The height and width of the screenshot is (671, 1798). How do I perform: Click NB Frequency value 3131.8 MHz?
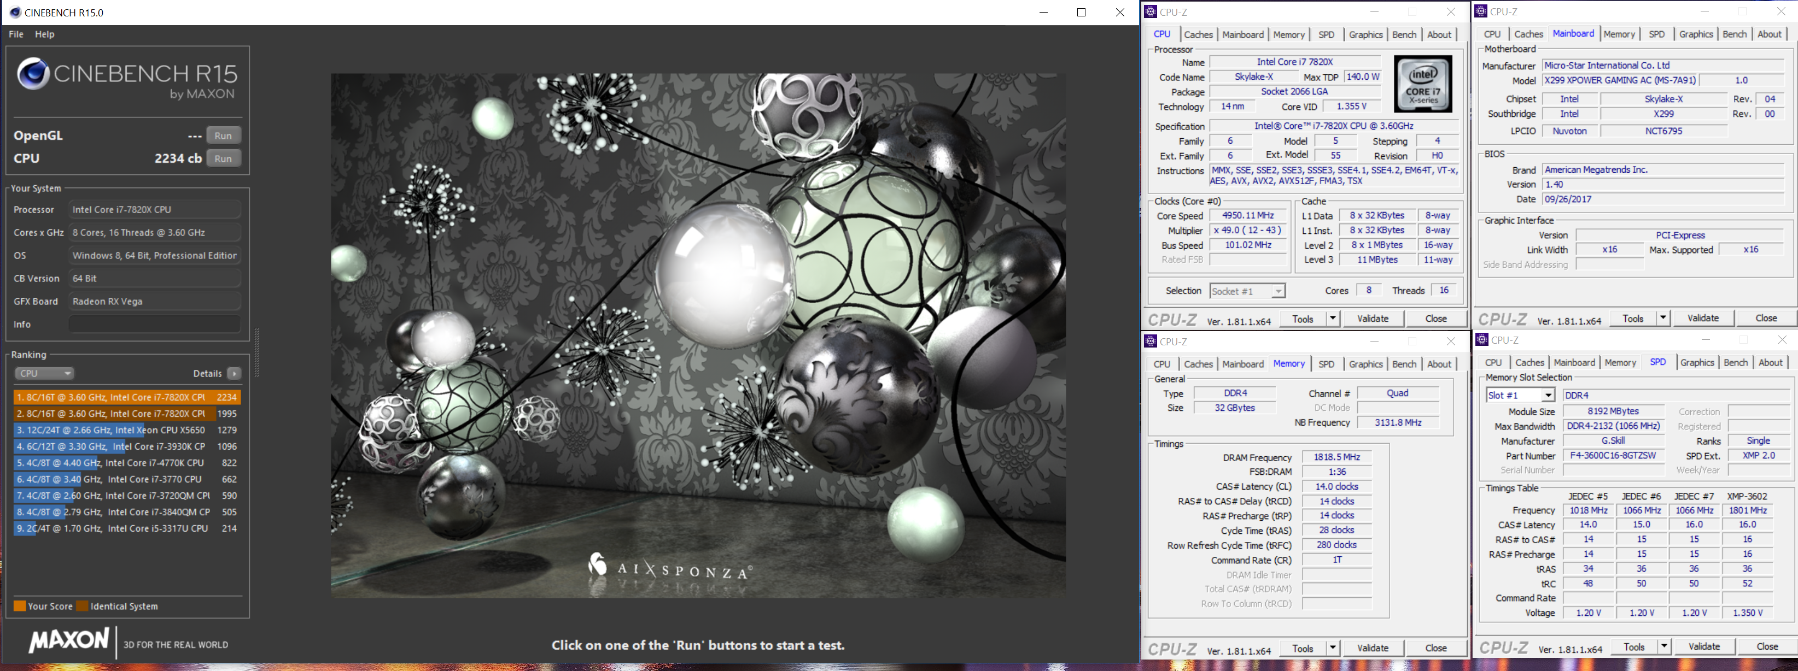(1398, 422)
